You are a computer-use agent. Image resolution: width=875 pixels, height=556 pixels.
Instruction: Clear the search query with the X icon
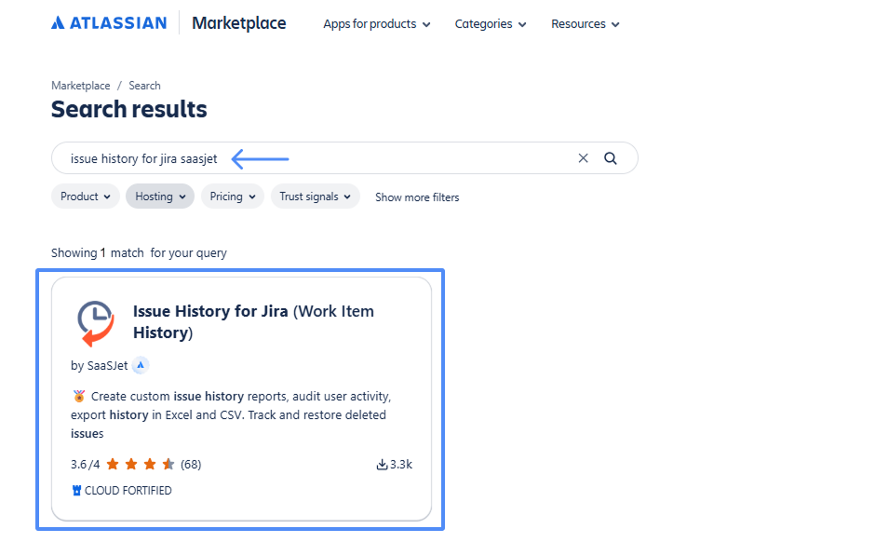click(583, 158)
